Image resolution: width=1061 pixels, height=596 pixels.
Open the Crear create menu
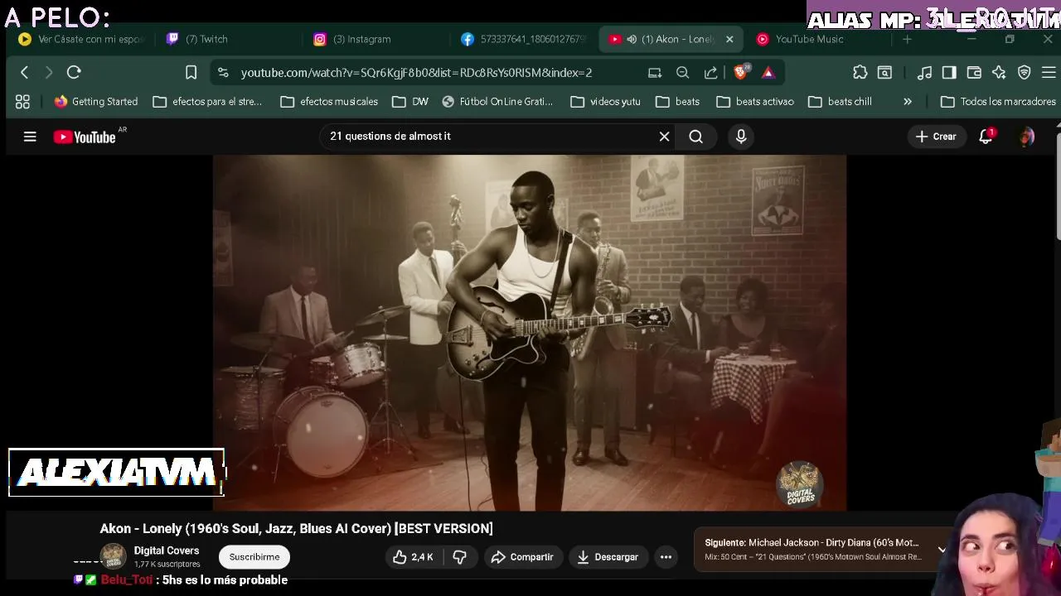tap(937, 137)
